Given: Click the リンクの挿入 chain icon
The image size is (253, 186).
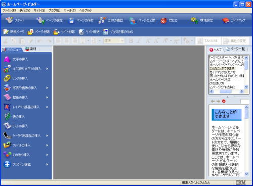Looking at the screenshot, I should (7, 78).
